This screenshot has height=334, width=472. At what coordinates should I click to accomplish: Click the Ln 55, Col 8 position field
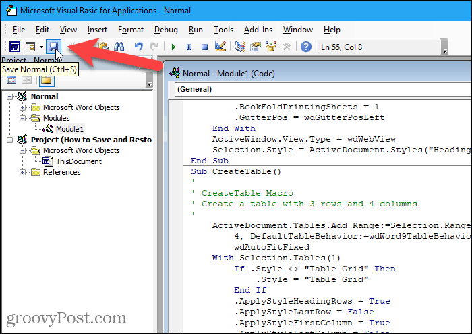coord(379,47)
